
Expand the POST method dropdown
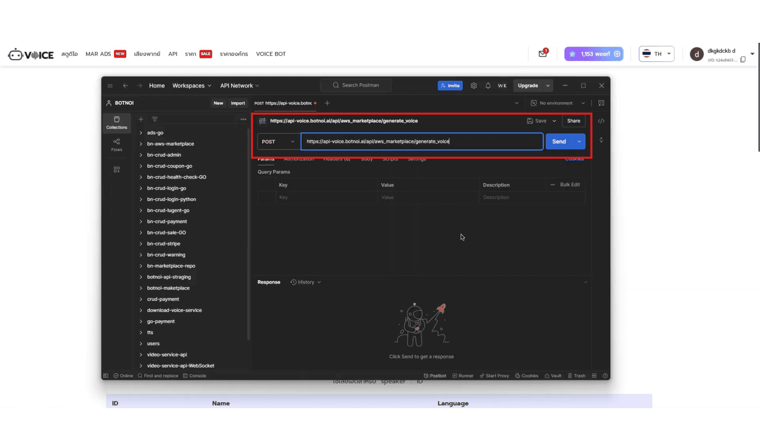278,141
